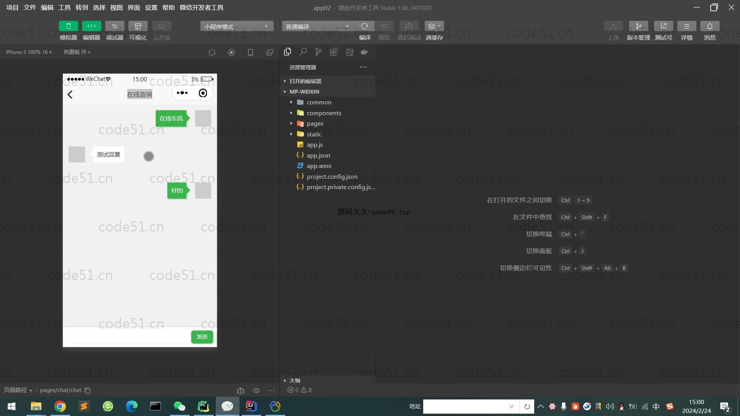Toggle the status bar eye icon
Viewport: 740px width, 416px height.
click(256, 390)
